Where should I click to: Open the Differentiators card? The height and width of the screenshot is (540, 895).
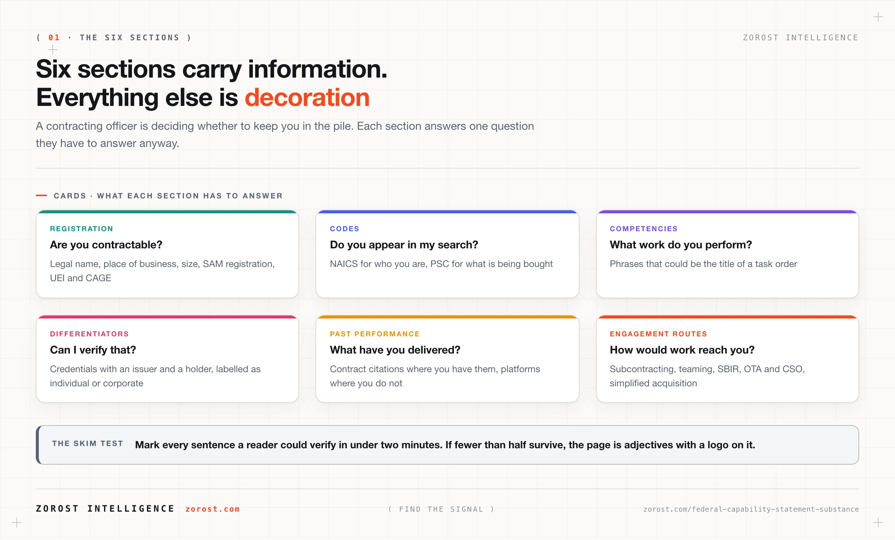(167, 359)
